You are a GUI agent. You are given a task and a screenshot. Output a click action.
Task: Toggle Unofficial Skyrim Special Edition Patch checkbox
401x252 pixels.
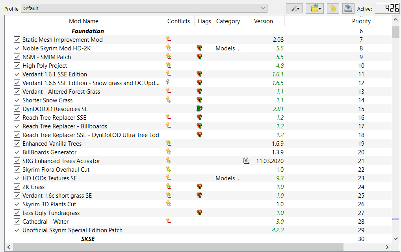coord(17,230)
